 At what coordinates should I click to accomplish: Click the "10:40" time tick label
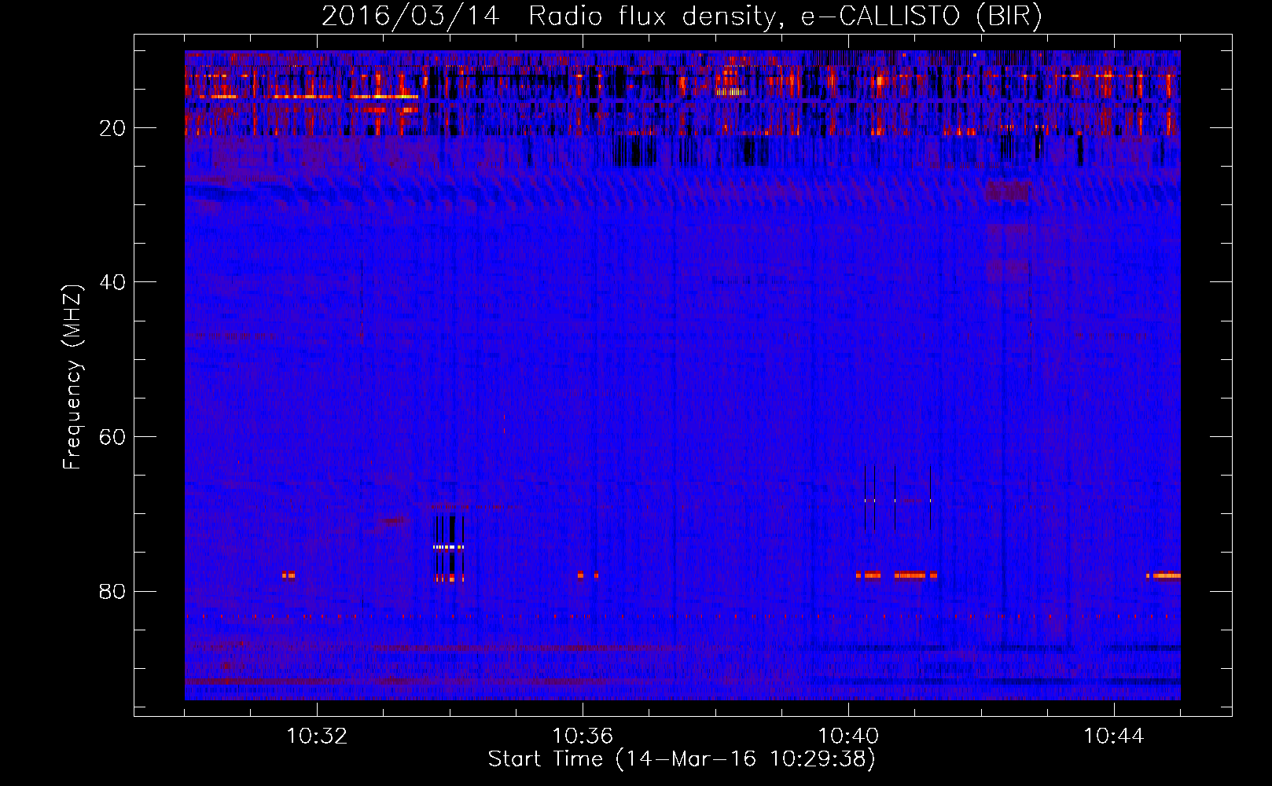pyautogui.click(x=848, y=736)
